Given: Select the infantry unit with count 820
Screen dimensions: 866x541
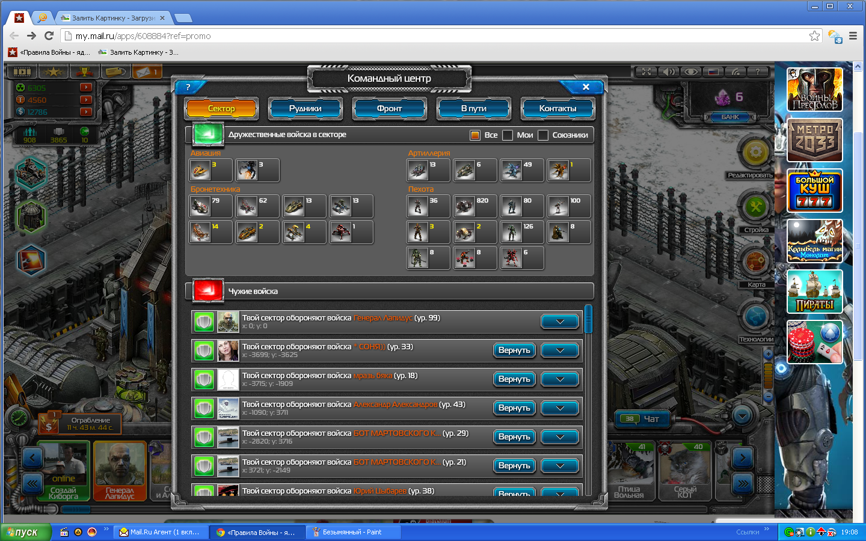Looking at the screenshot, I should [x=475, y=206].
